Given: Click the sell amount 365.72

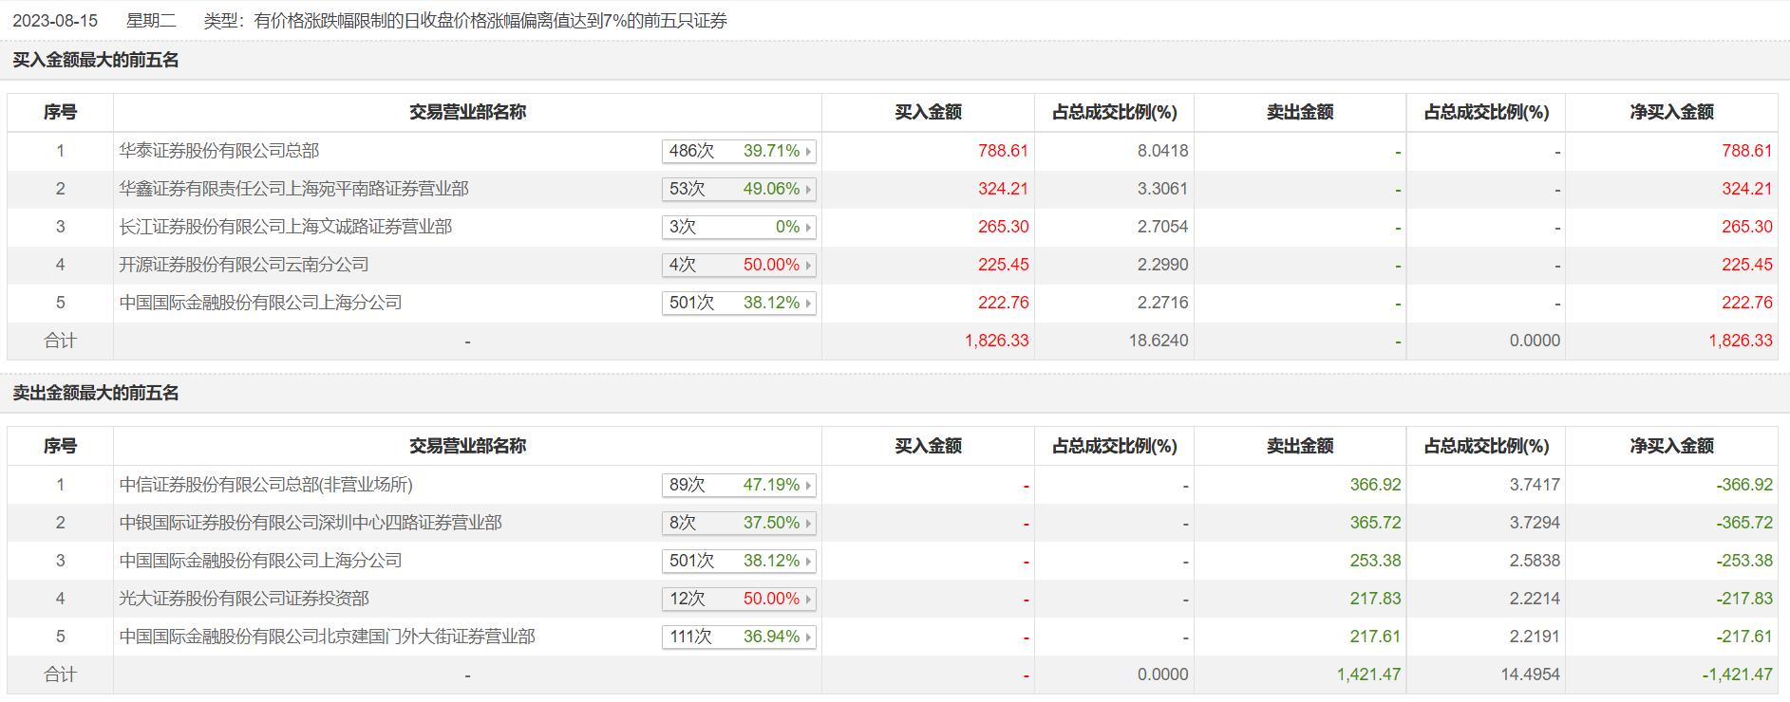Looking at the screenshot, I should 1375,523.
